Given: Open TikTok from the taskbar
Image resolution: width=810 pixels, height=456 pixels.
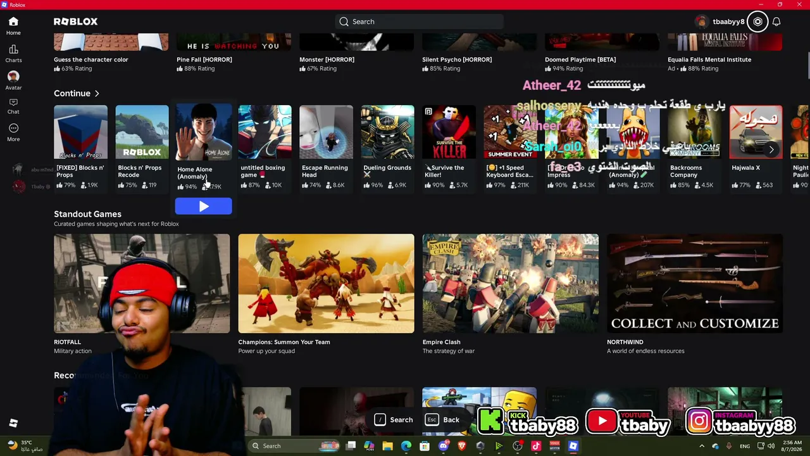Looking at the screenshot, I should (x=536, y=446).
